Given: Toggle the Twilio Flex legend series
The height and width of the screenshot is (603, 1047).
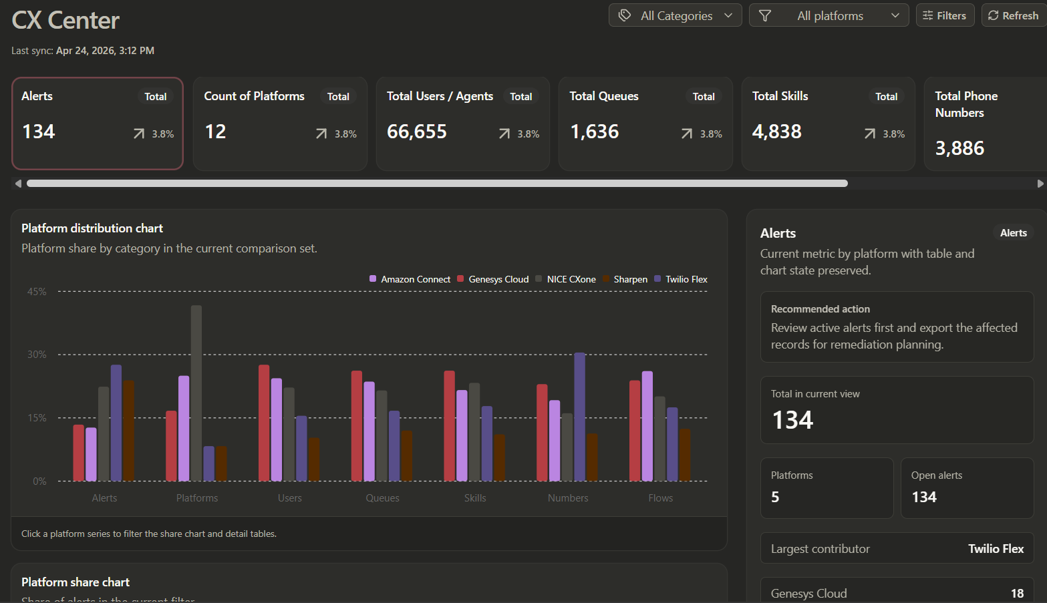Looking at the screenshot, I should (681, 279).
